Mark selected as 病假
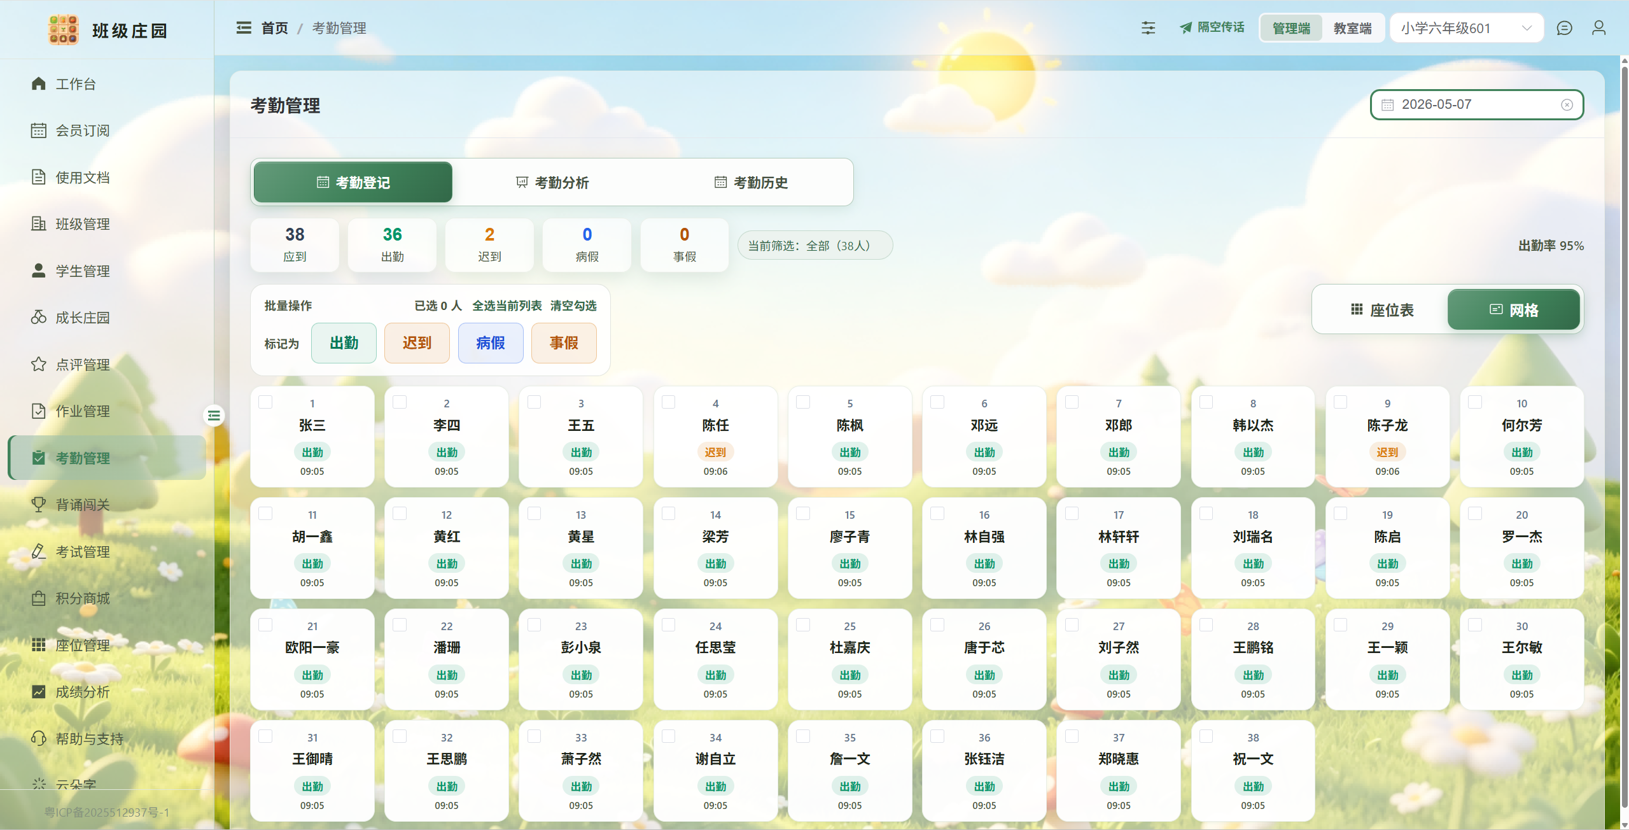Viewport: 1629px width, 830px height. click(491, 343)
